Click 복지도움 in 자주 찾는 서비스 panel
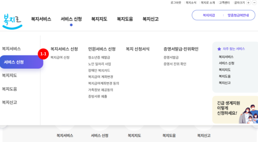The height and width of the screenshot is (142, 258). 225,76
